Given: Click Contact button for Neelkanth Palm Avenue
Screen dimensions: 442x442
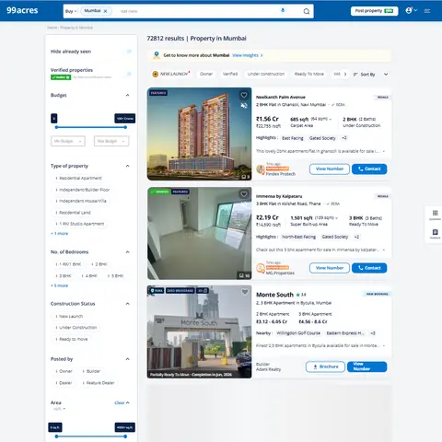Looking at the screenshot, I should tap(369, 169).
